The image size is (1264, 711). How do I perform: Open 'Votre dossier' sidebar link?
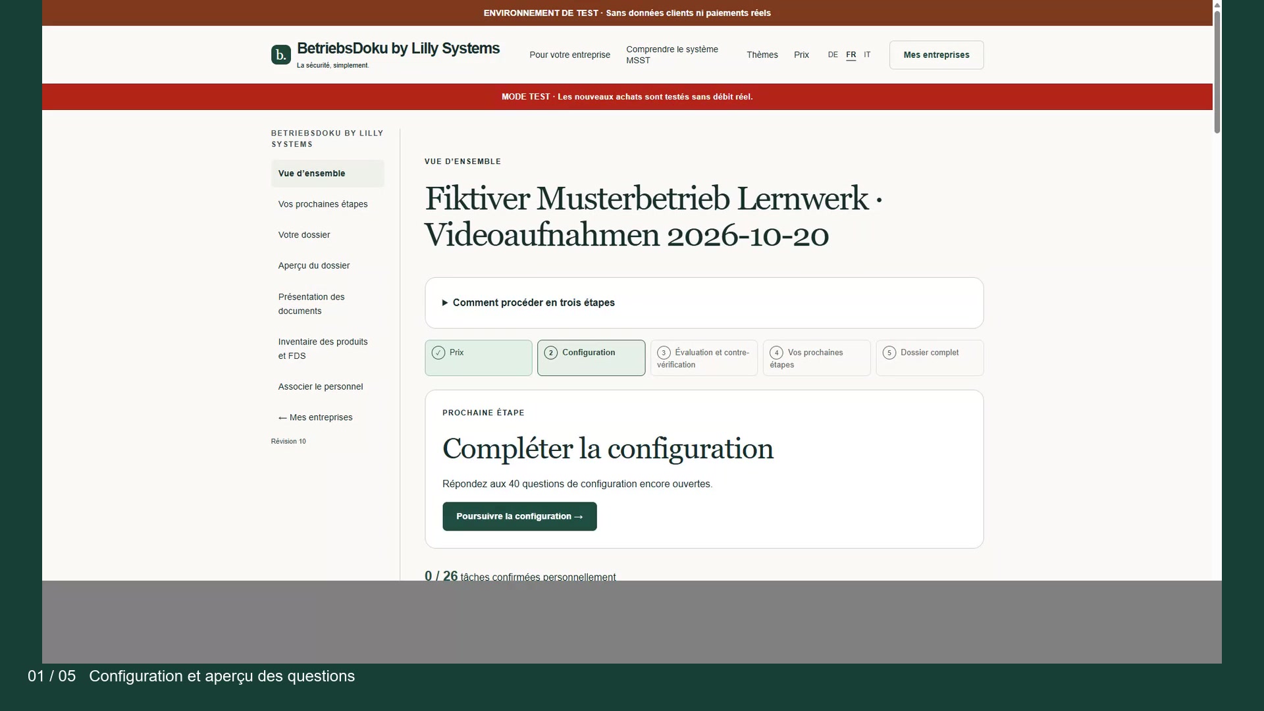click(x=327, y=235)
